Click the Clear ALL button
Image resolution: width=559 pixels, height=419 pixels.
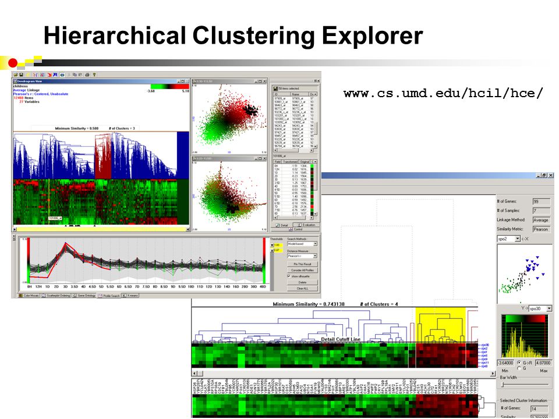(302, 288)
